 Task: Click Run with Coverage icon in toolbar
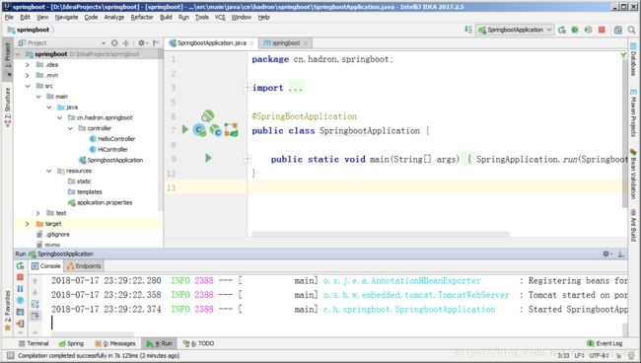coord(589,30)
